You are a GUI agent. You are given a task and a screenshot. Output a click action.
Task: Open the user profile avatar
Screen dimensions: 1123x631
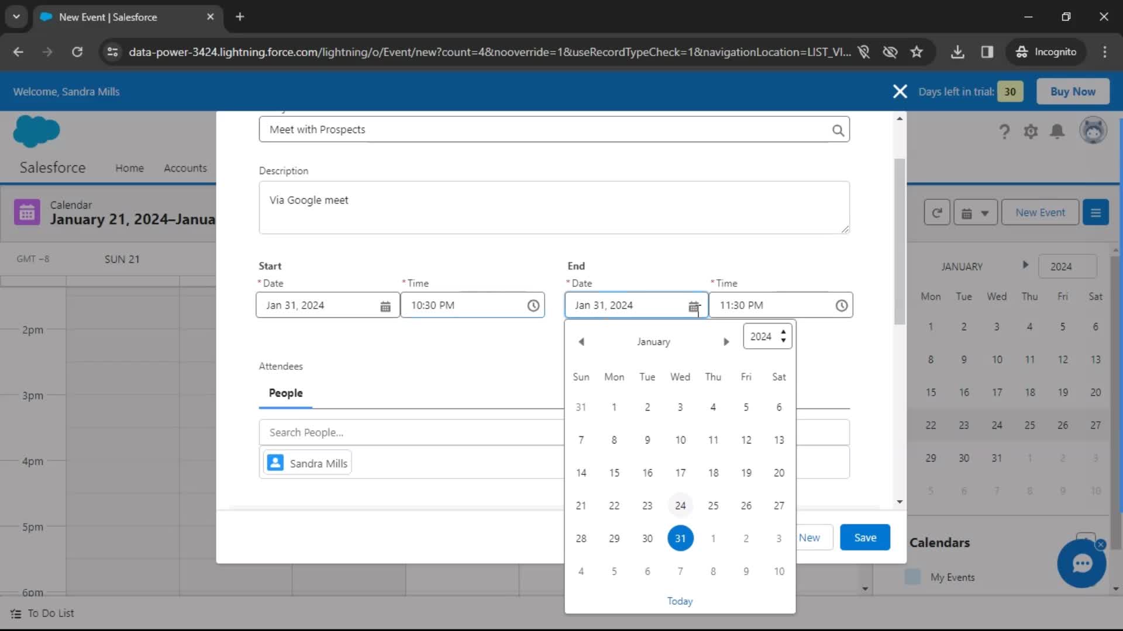[1093, 131]
